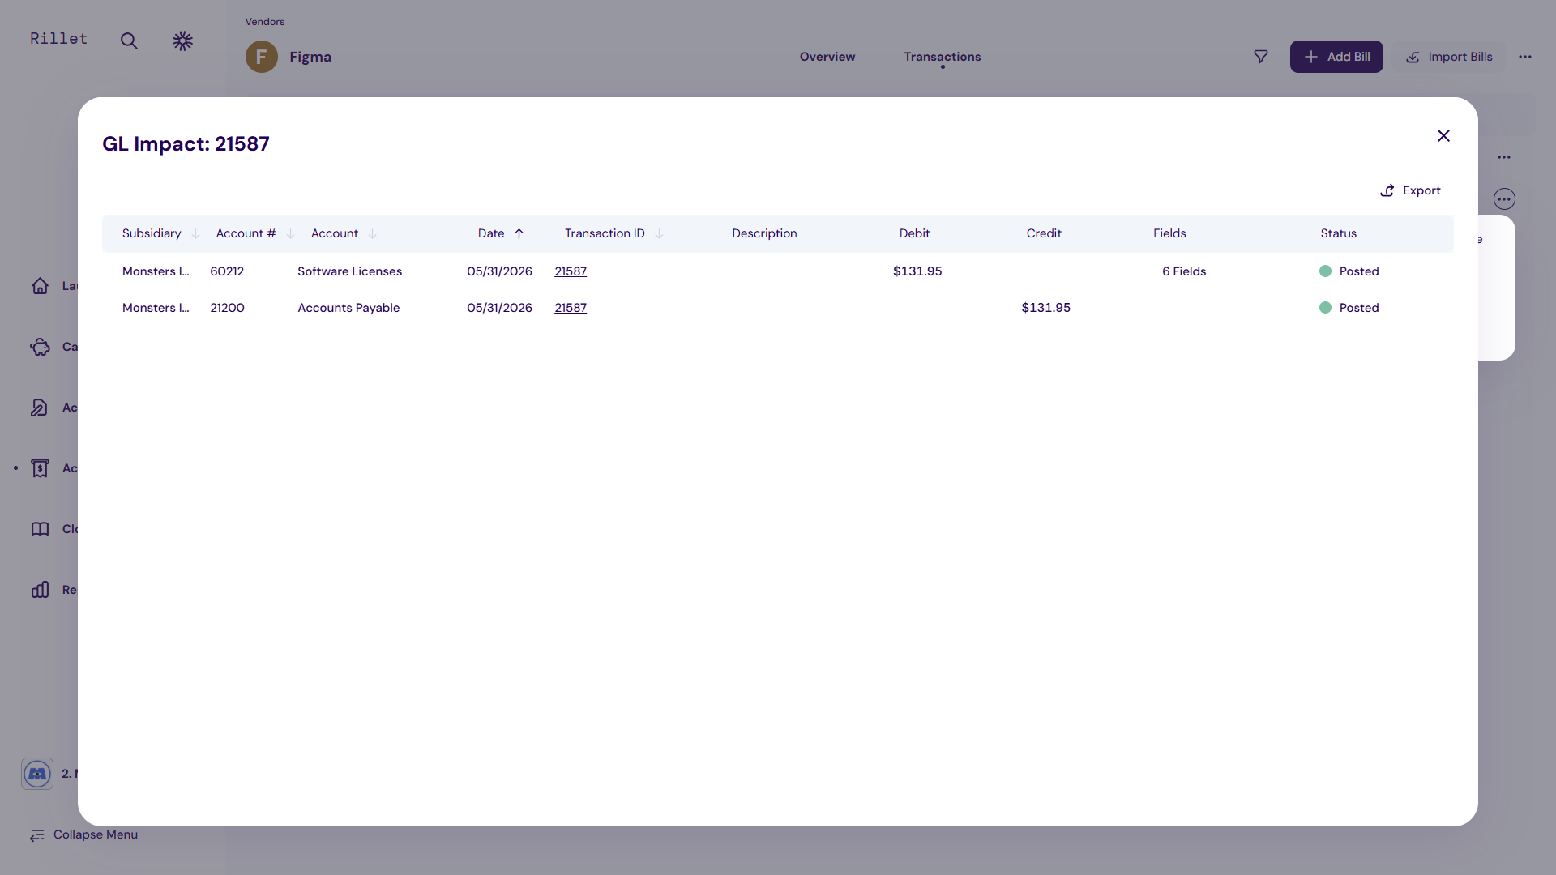Click the piggy bank sidebar icon
This screenshot has height=875, width=1556.
tap(40, 347)
